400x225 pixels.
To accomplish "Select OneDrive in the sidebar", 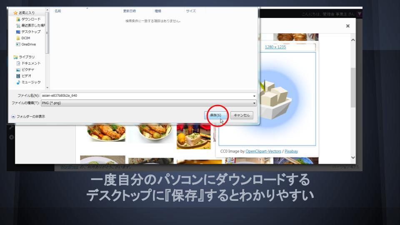I will point(28,44).
